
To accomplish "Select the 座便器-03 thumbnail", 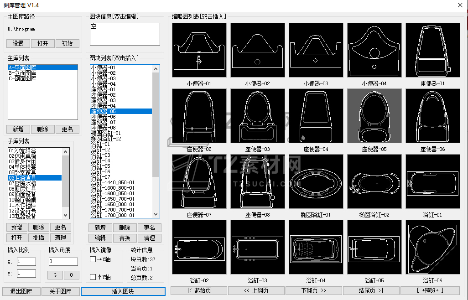I will 258,116.
